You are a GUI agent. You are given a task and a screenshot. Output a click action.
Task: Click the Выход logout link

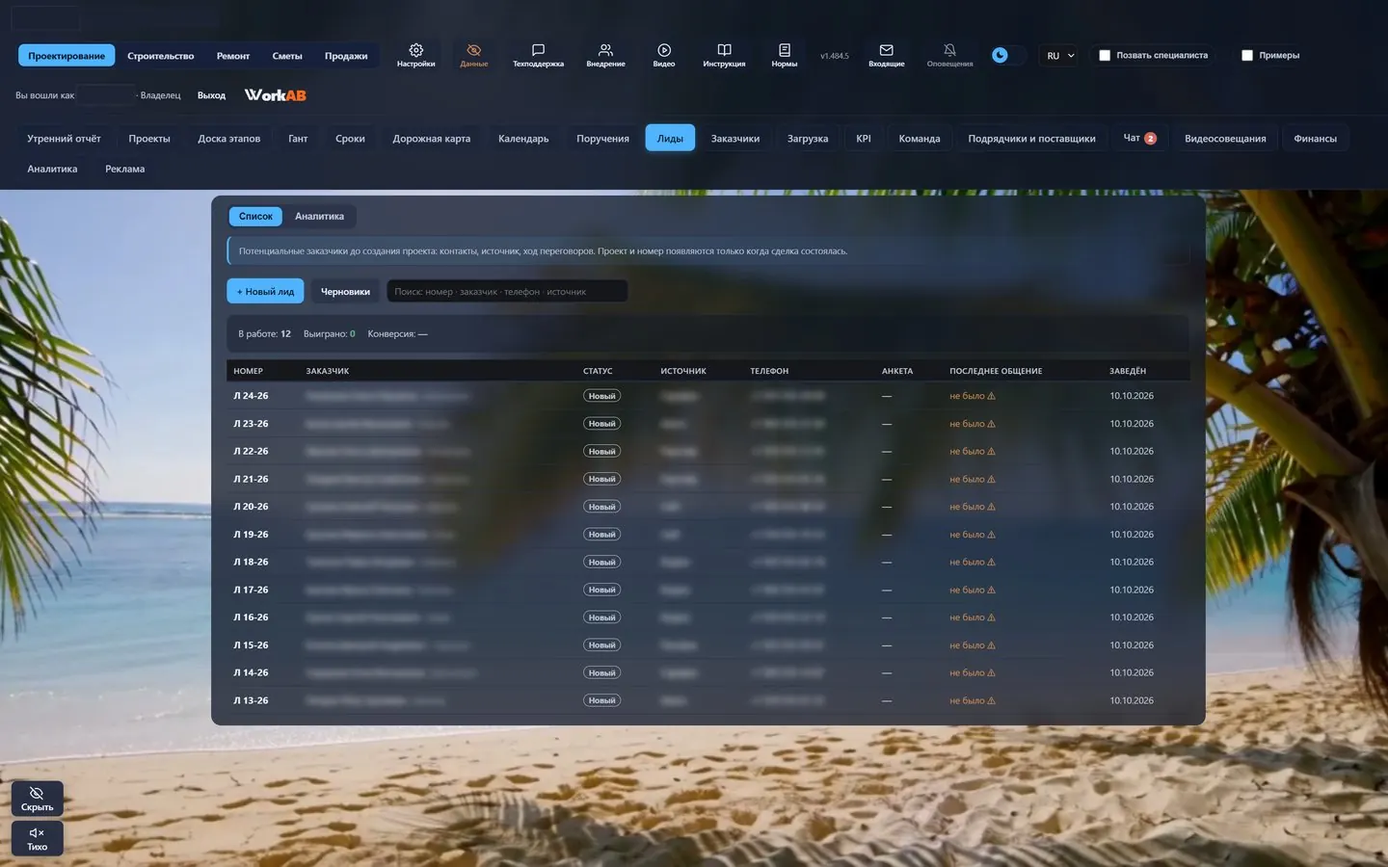click(211, 95)
